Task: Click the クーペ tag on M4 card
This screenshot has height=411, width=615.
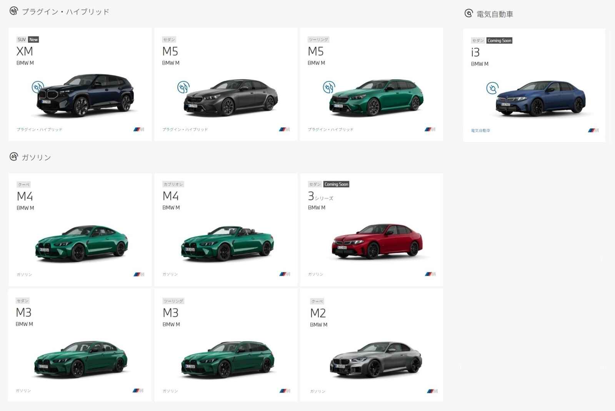Action: pyautogui.click(x=23, y=185)
